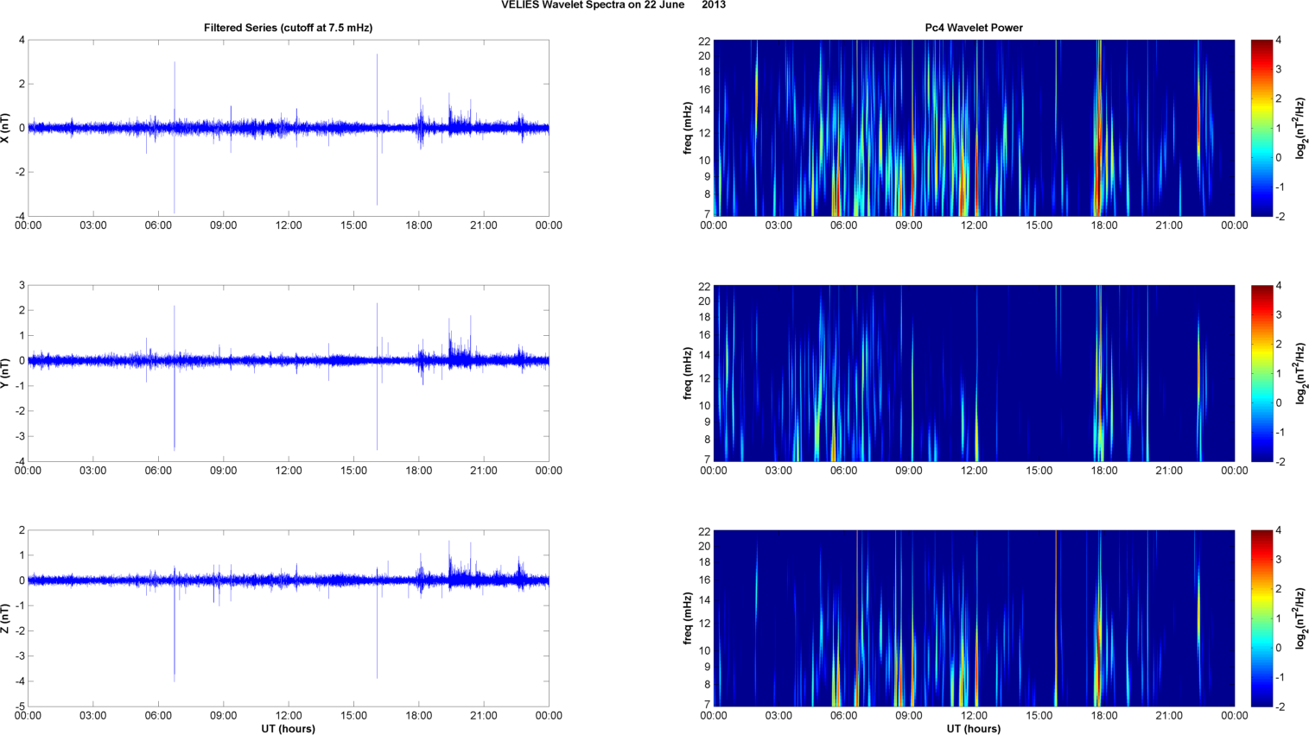Click the log2(nT²/Hz) label of bottom colorbar
Image resolution: width=1309 pixels, height=735 pixels.
coord(1301,618)
